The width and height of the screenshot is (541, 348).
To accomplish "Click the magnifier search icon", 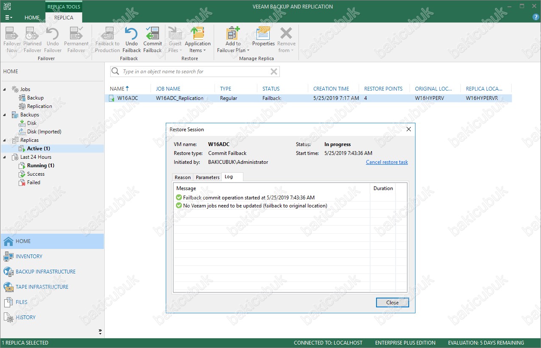I will pyautogui.click(x=115, y=72).
